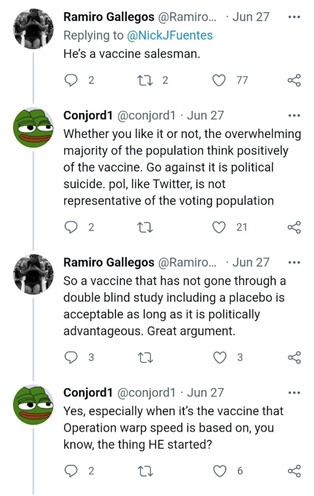The image size is (314, 496).
Task: Open Ramiro Gallegos avatar on the first tweet
Action: coord(33,29)
